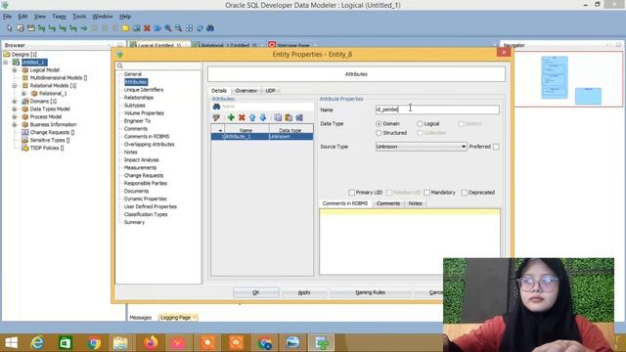Enable the Primary UID checkbox

tap(351, 193)
